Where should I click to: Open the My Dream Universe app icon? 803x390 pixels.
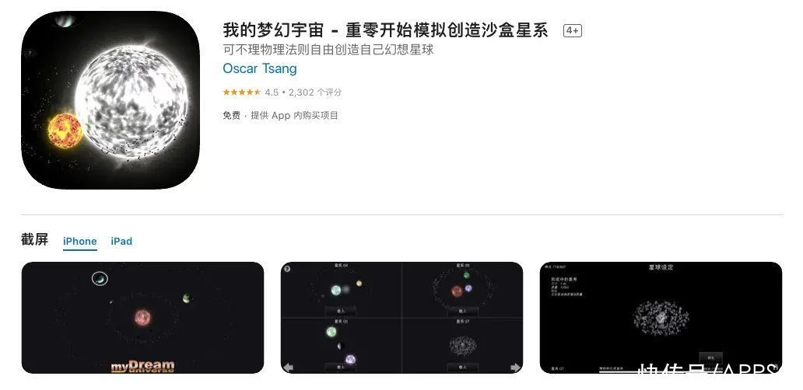tap(110, 99)
